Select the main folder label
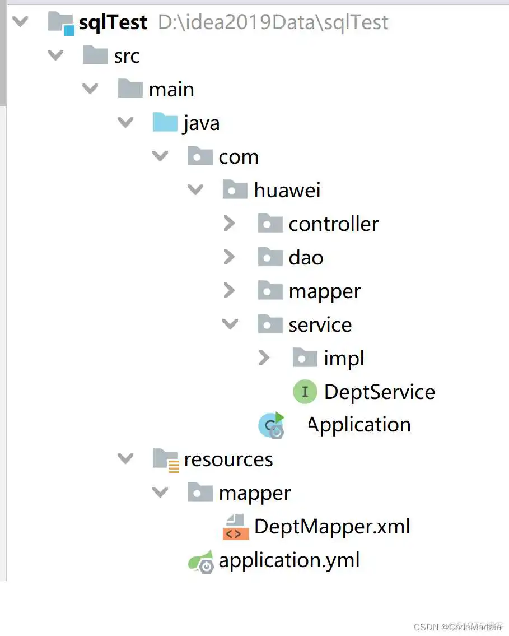509x636 pixels. tap(171, 90)
